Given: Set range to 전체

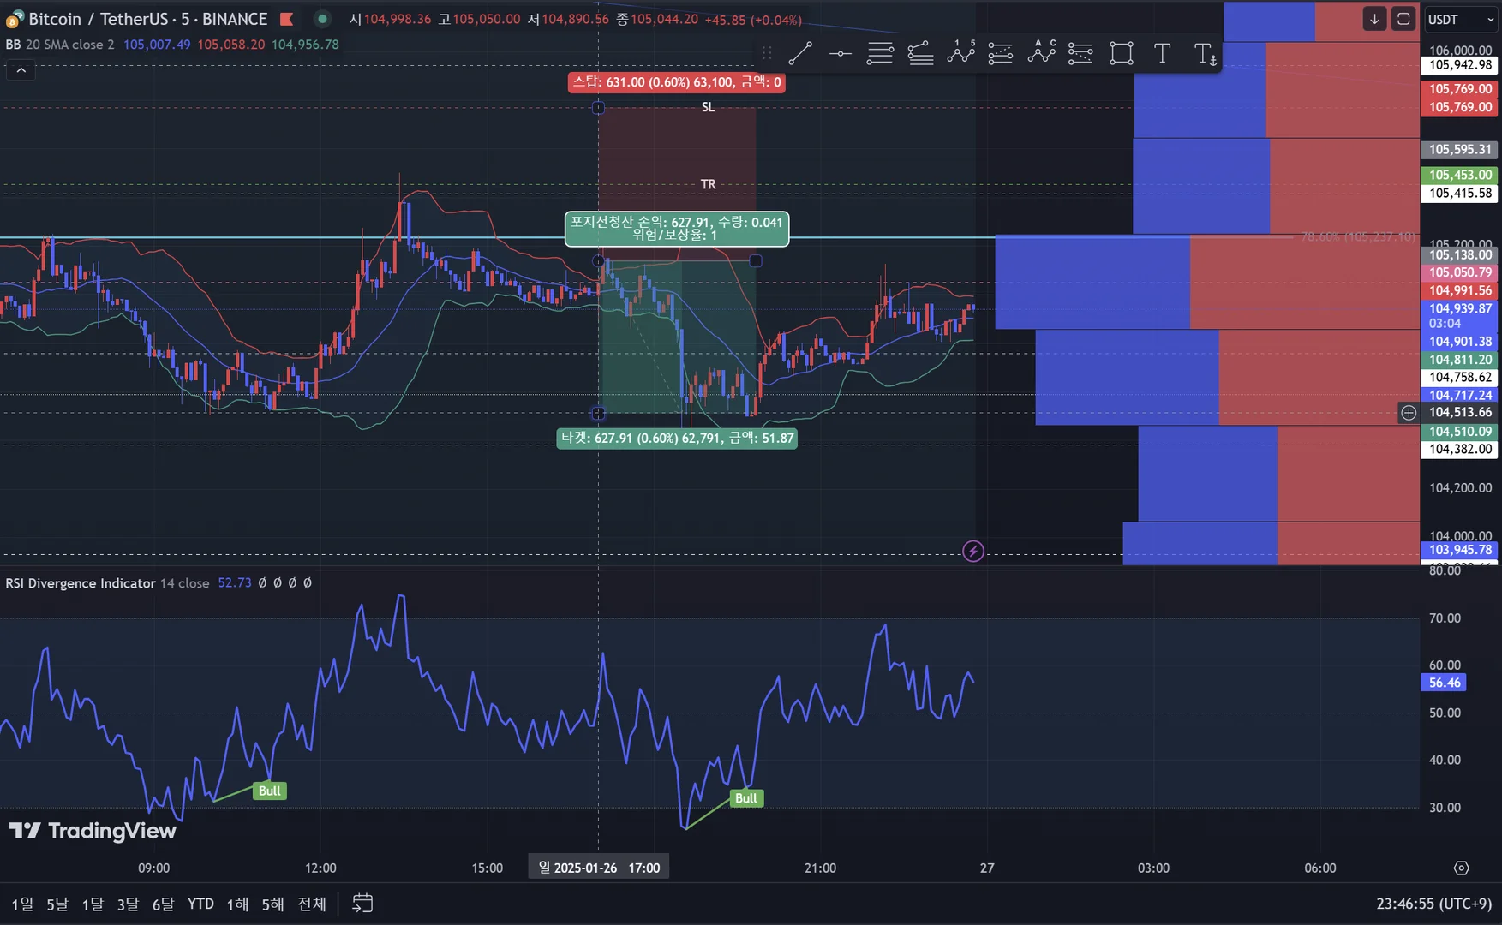Looking at the screenshot, I should [x=312, y=904].
